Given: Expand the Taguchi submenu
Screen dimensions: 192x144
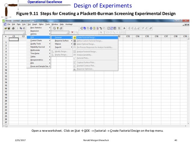Looking at the screenshot, I should (x=58, y=47).
